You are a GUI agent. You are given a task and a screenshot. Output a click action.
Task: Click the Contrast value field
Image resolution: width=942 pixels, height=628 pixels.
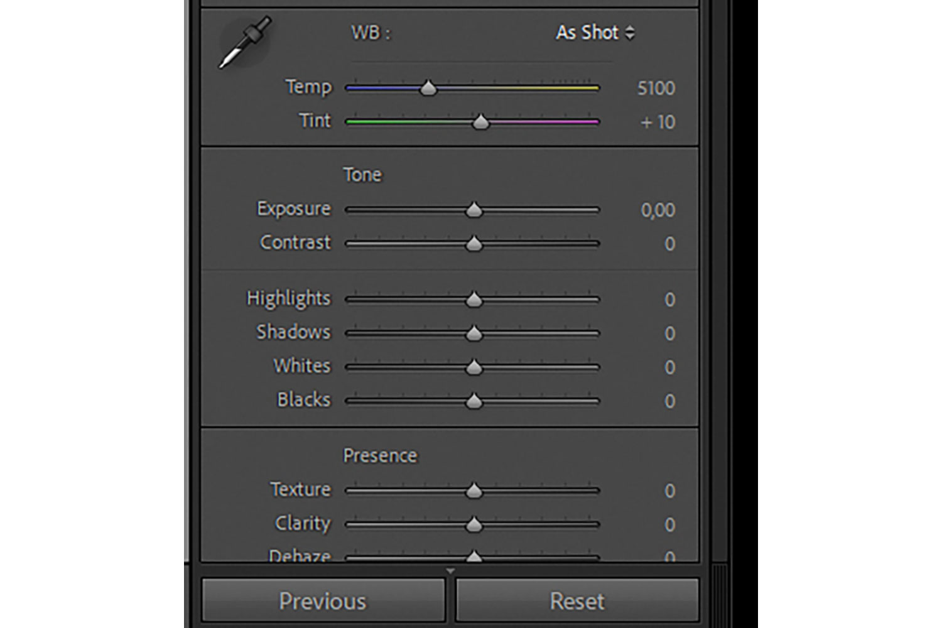coord(669,244)
